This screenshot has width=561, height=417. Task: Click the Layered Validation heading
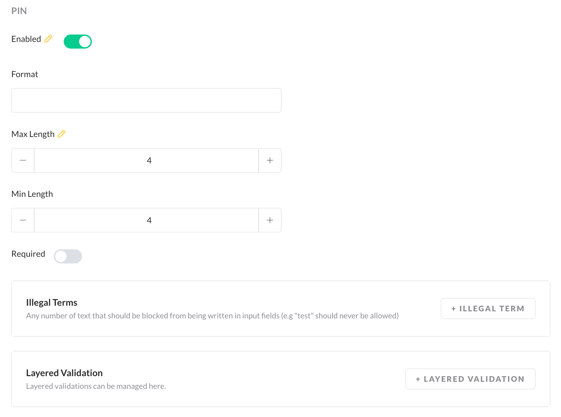[x=64, y=373]
